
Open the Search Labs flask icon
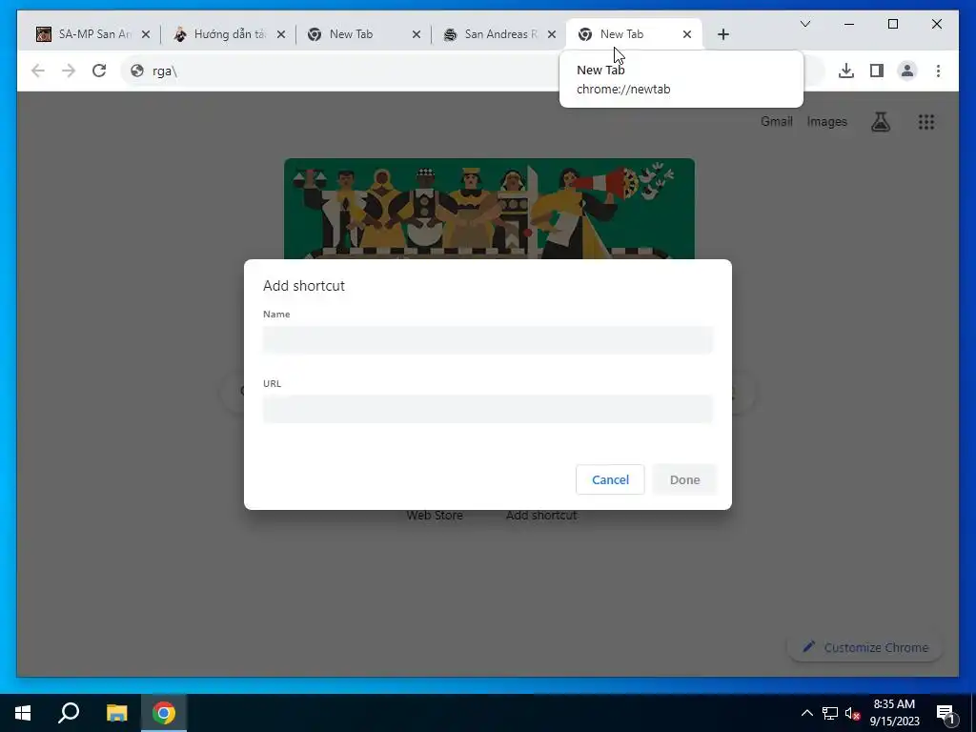880,122
